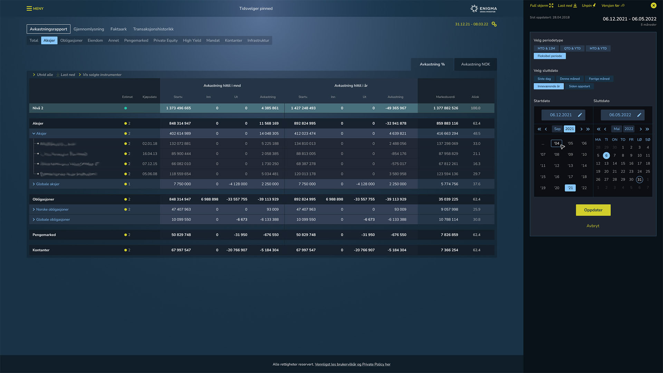Expand the Globale aksjer row
This screenshot has height=373, width=663.
coord(34,184)
